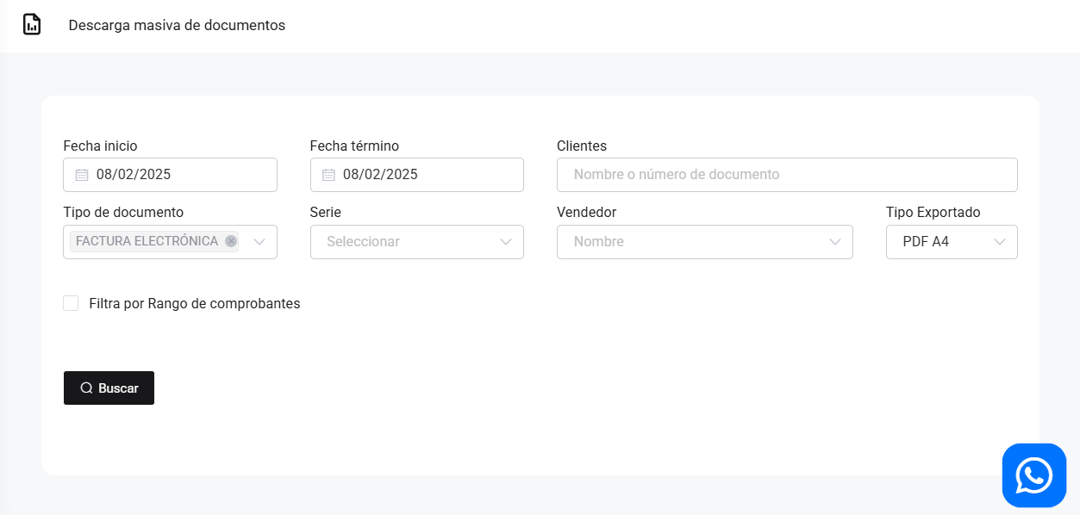
Task: Click the Vendedor dropdown chevron arrow
Action: [x=835, y=242]
